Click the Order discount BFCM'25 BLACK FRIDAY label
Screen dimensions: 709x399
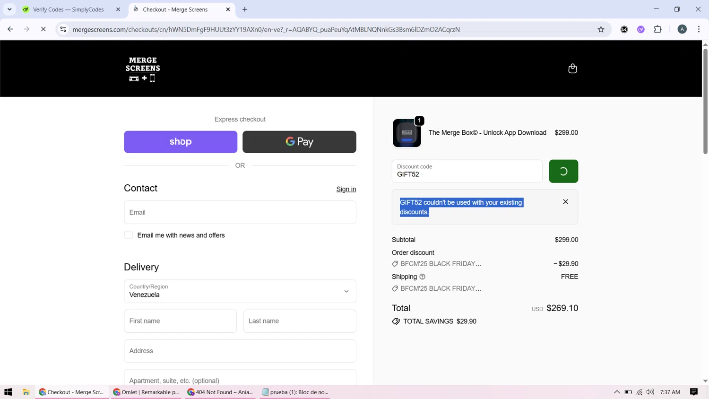click(441, 264)
